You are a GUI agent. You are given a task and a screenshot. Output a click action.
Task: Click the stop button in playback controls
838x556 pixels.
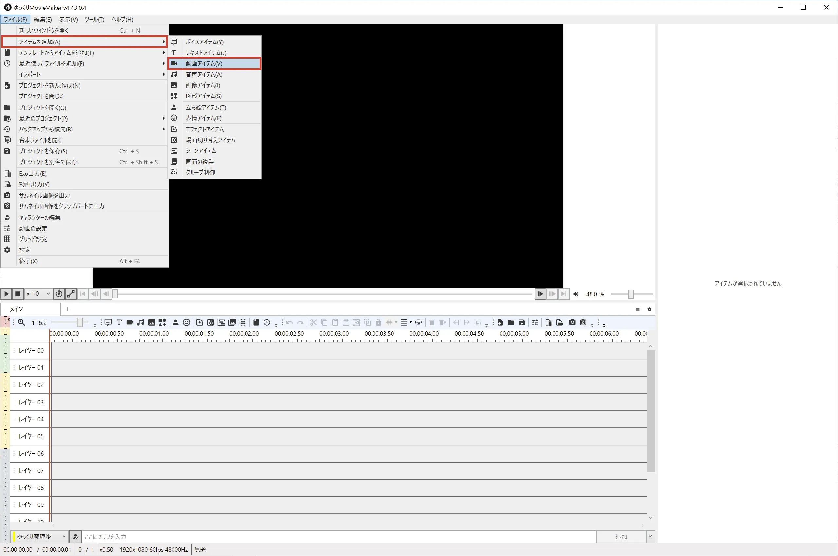coord(18,294)
